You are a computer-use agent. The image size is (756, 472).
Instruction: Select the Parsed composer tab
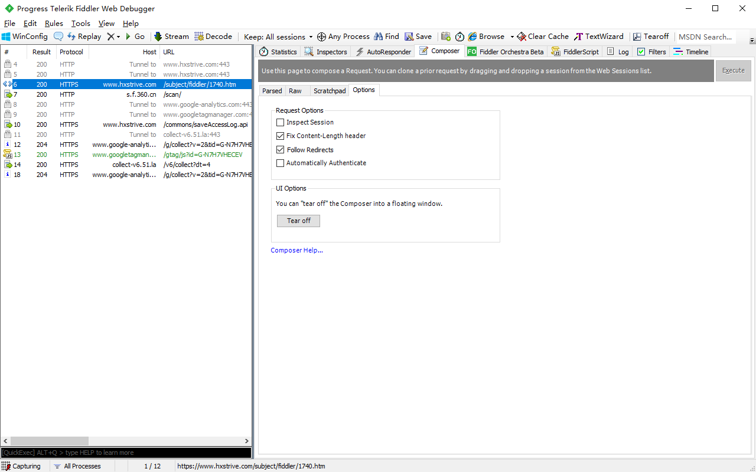click(272, 91)
